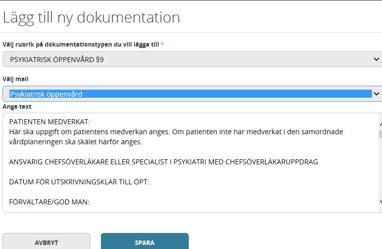Click inside the Ange text area
Viewport: 382px width, 249px height.
[192, 163]
